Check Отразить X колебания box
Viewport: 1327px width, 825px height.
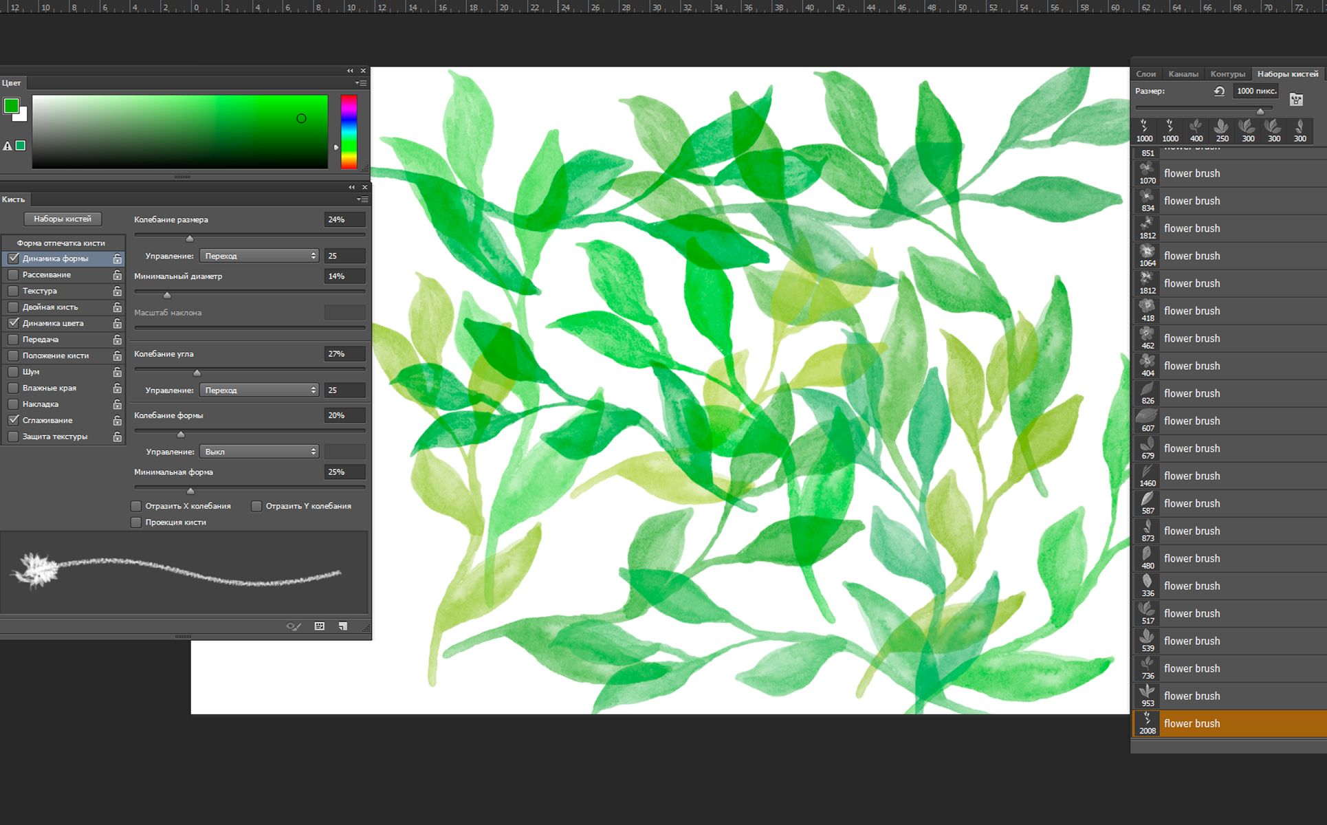pyautogui.click(x=136, y=506)
